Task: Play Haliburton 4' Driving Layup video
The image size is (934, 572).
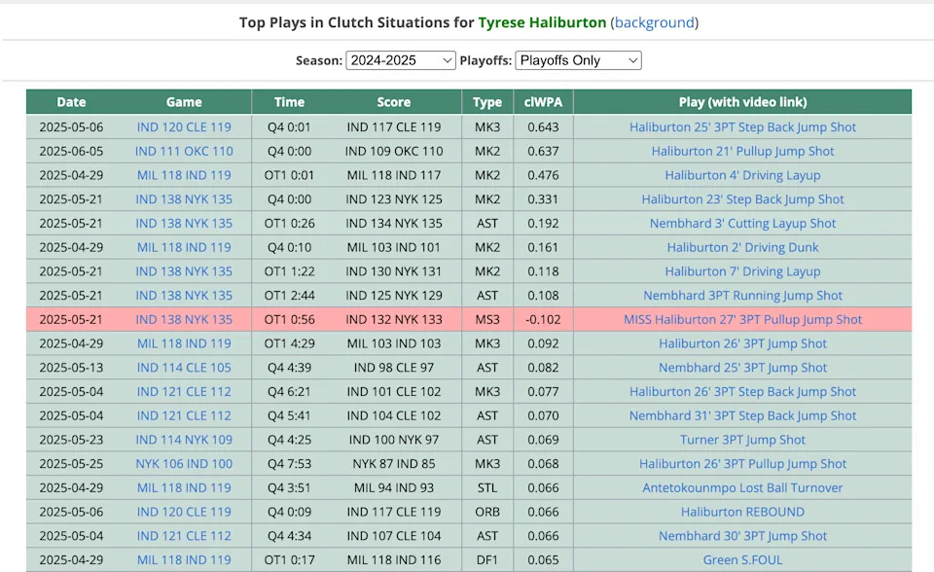Action: pyautogui.click(x=742, y=175)
